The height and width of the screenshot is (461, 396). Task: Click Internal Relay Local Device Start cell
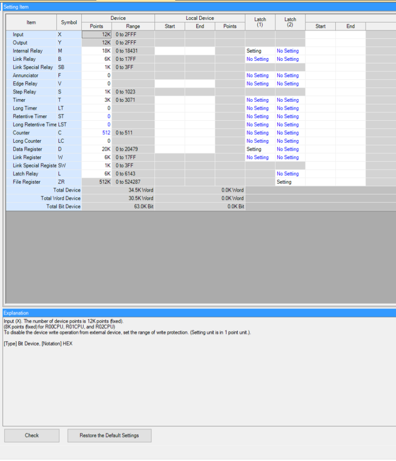170,51
